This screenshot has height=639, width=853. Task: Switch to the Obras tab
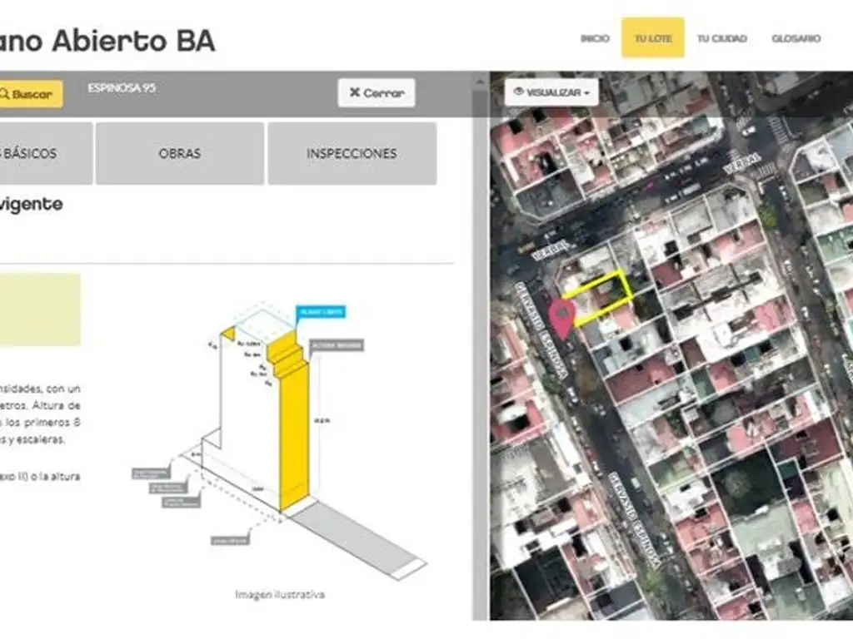pyautogui.click(x=180, y=153)
